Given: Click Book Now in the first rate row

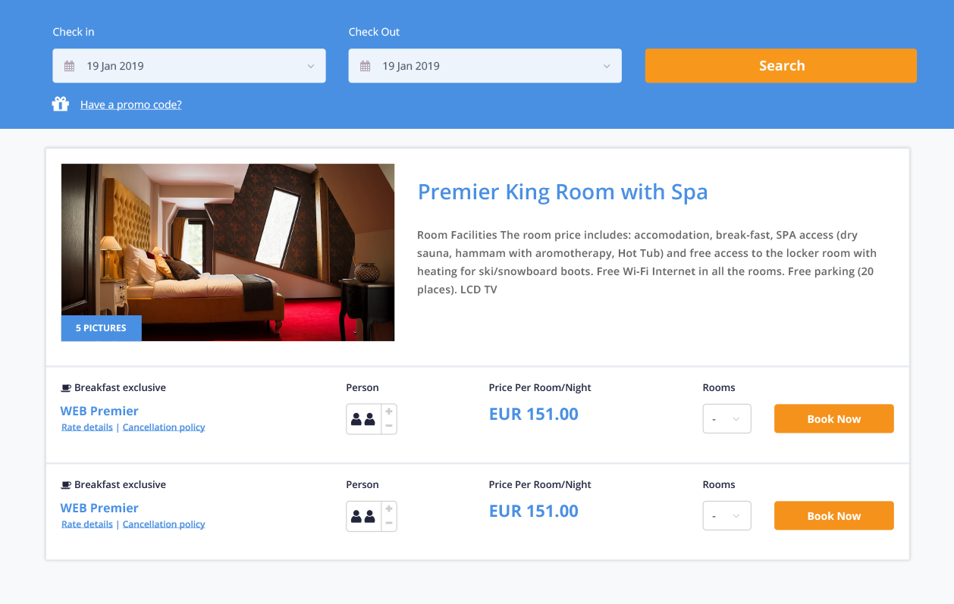Looking at the screenshot, I should [x=833, y=419].
